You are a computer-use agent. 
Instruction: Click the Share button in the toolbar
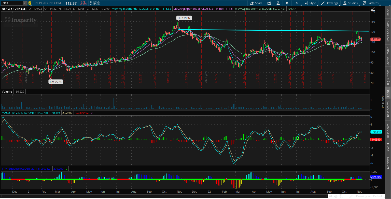click(x=256, y=3)
